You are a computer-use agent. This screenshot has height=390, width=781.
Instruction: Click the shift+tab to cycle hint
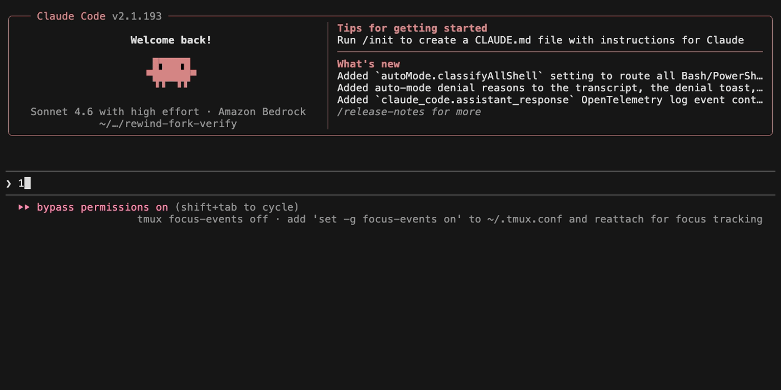(x=237, y=207)
